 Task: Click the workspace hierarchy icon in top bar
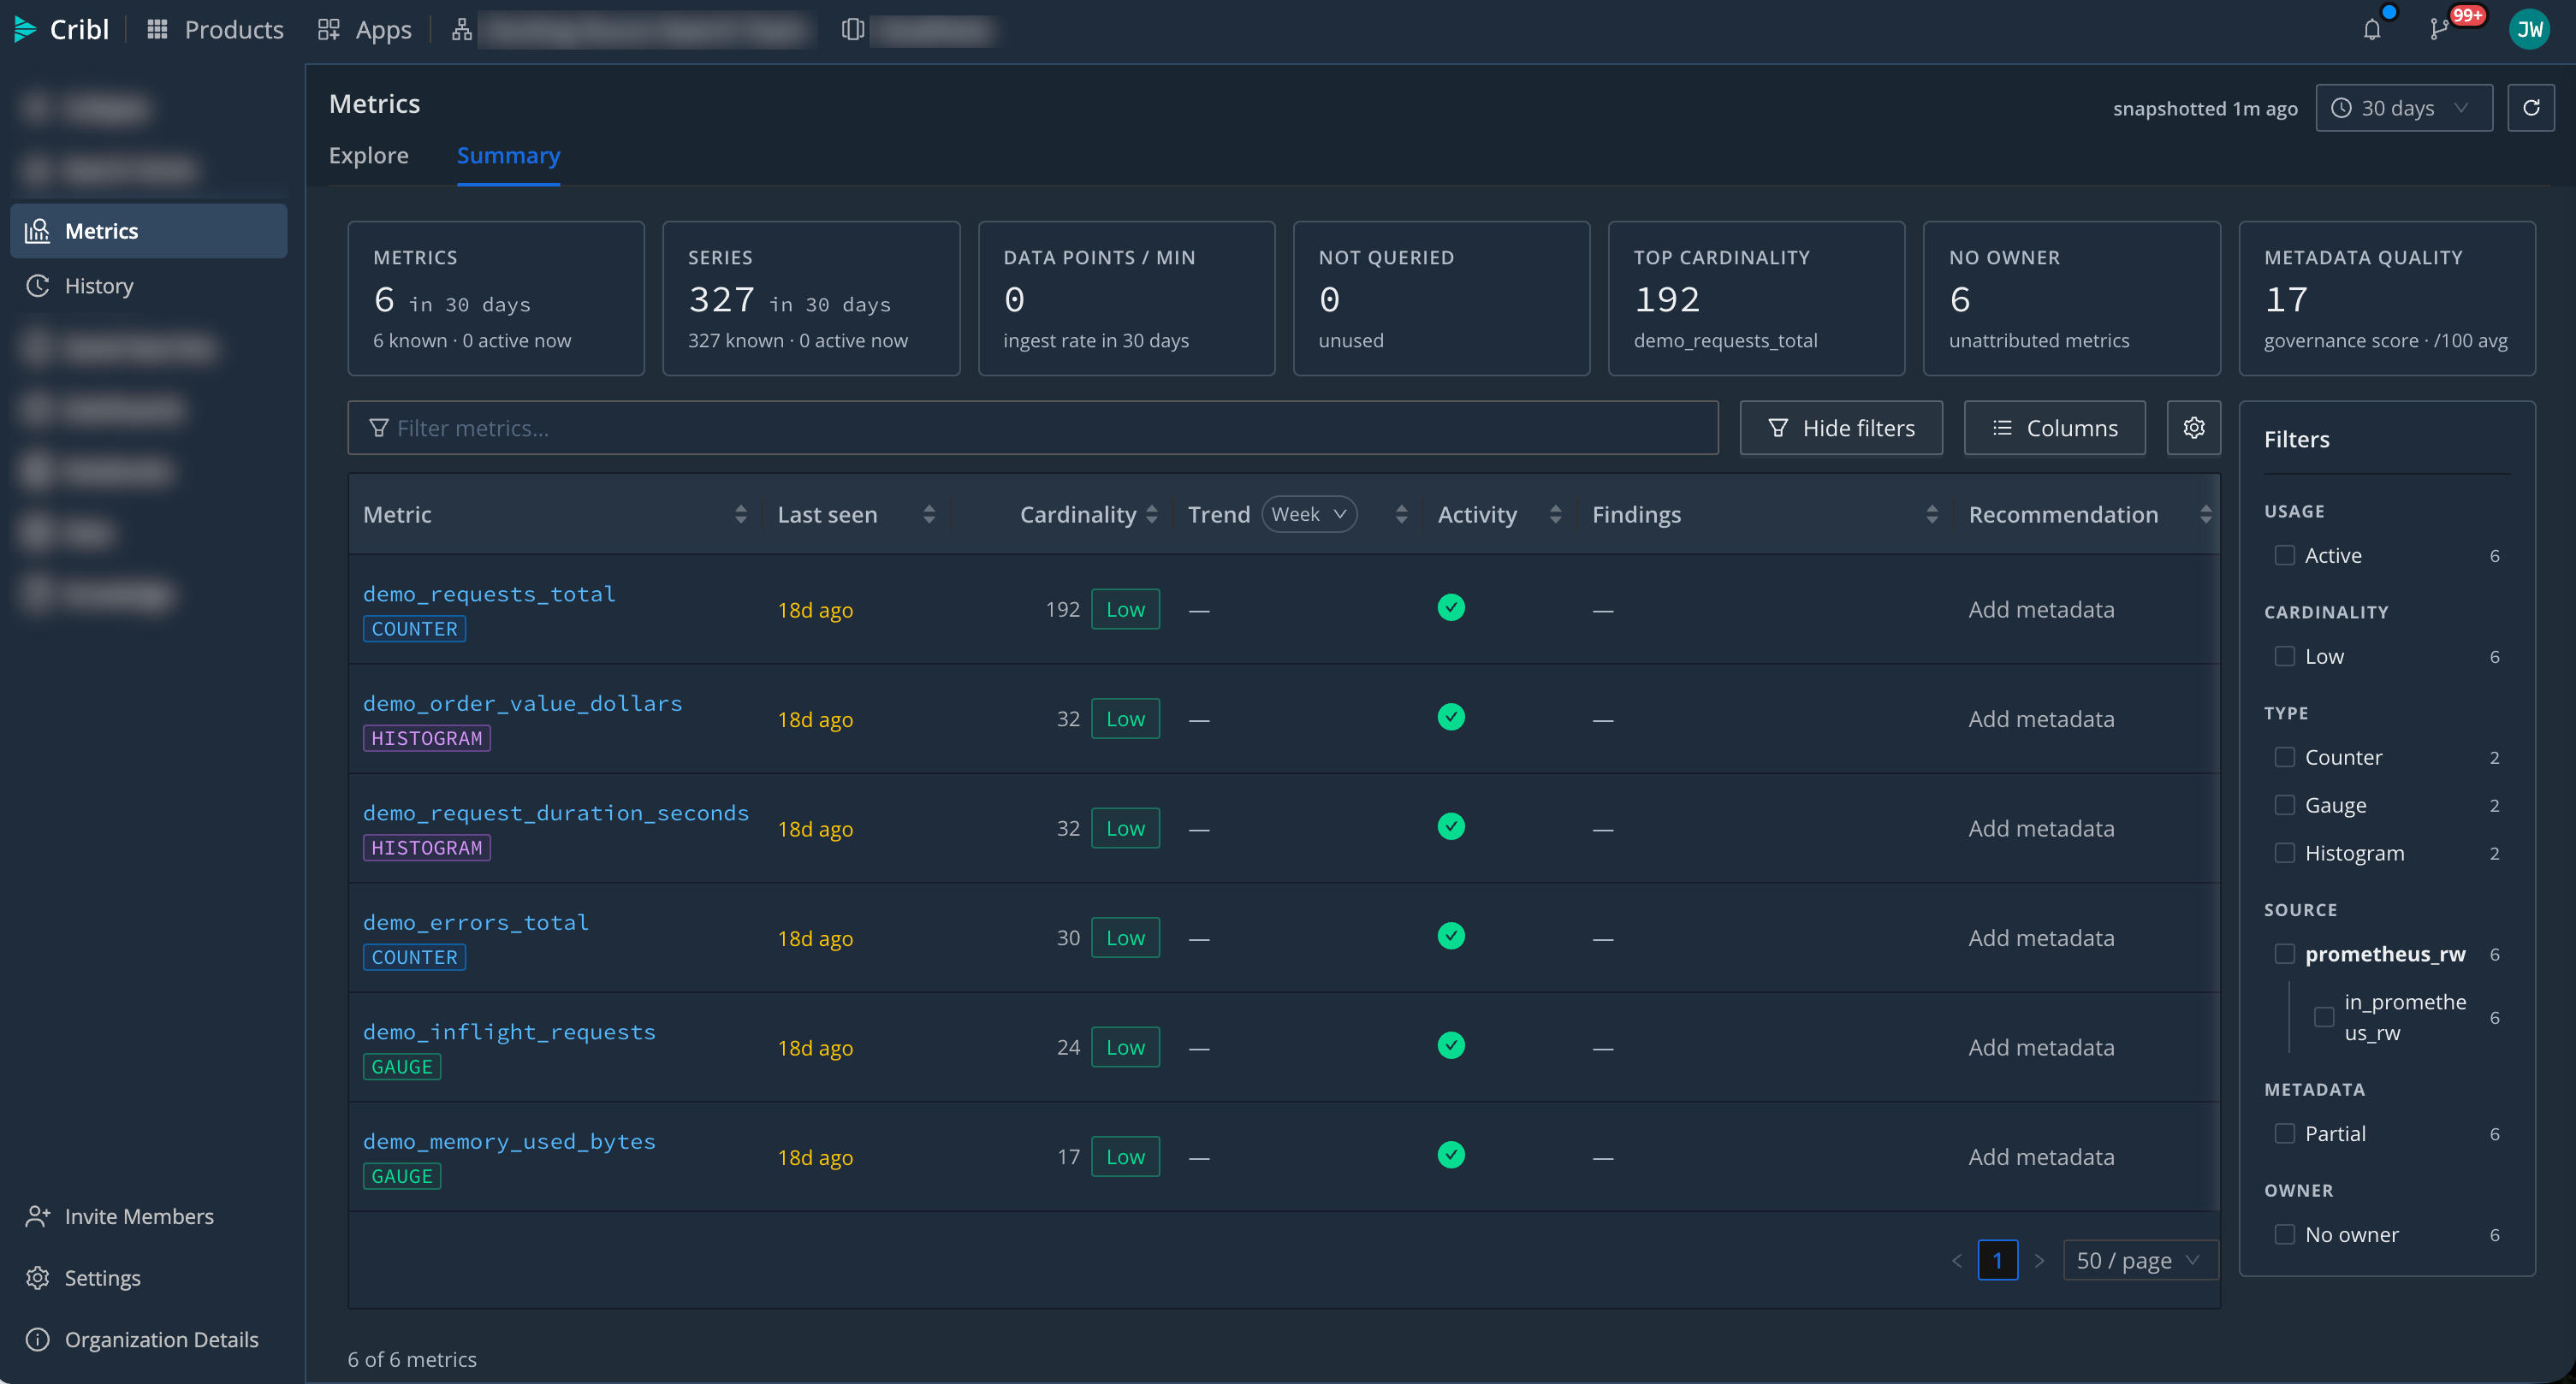[x=461, y=30]
